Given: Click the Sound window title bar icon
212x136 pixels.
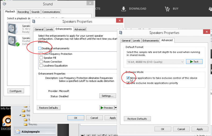Looking at the screenshot, I should pos(4,4).
